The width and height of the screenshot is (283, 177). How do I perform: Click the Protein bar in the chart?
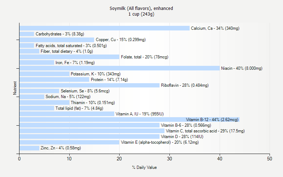tap(54, 80)
